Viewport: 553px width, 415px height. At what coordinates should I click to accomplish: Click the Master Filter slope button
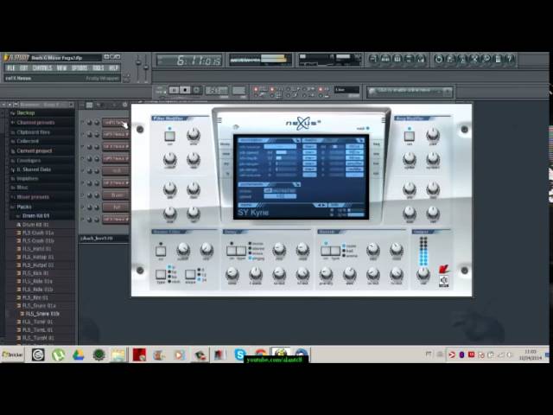[x=190, y=275]
